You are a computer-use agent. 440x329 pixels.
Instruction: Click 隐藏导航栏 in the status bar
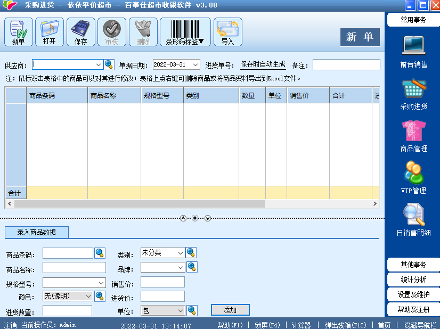(x=419, y=325)
